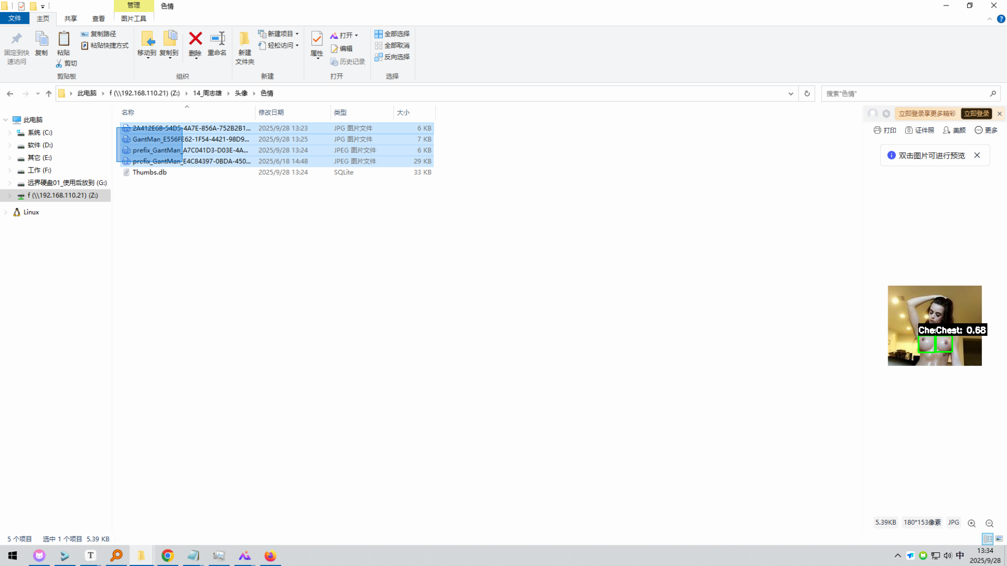
Task: Open Google Chrome from the taskbar
Action: pos(167,556)
